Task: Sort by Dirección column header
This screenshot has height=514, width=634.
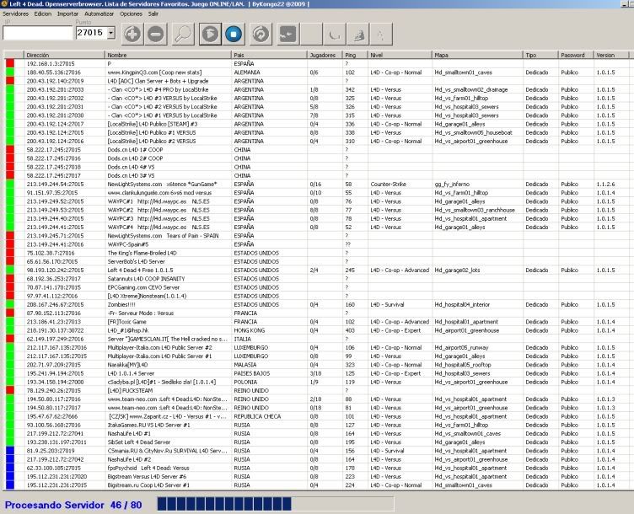Action: coord(64,55)
